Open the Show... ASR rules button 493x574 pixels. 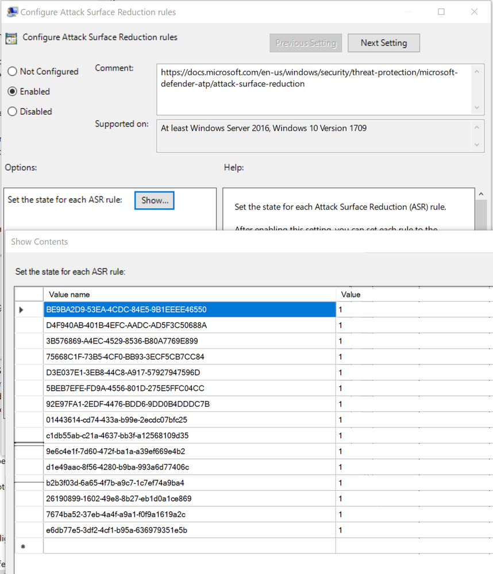coord(155,201)
